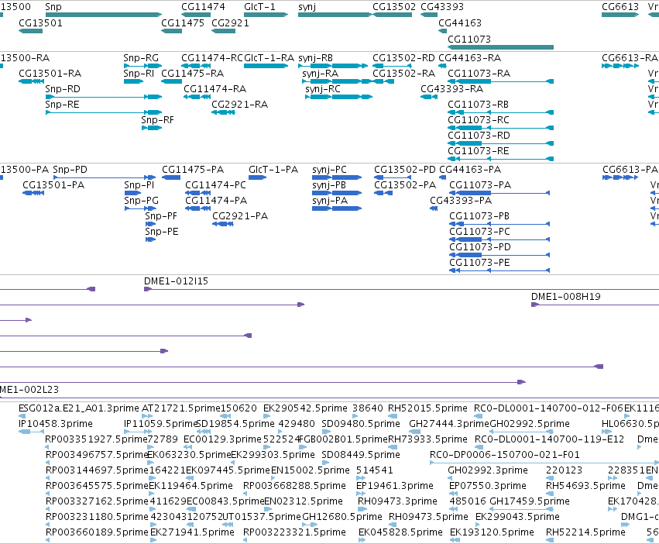659x544 pixels.
Task: Click the GlcT-1-PA protein label
Action: click(273, 170)
